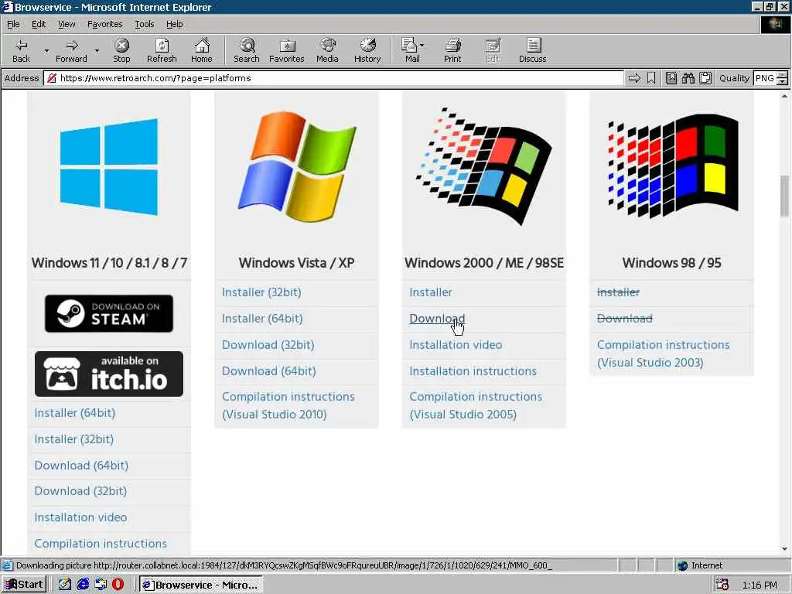Launch Opera from quick launch icon
Screen dimensions: 792x594
pyautogui.click(x=118, y=585)
